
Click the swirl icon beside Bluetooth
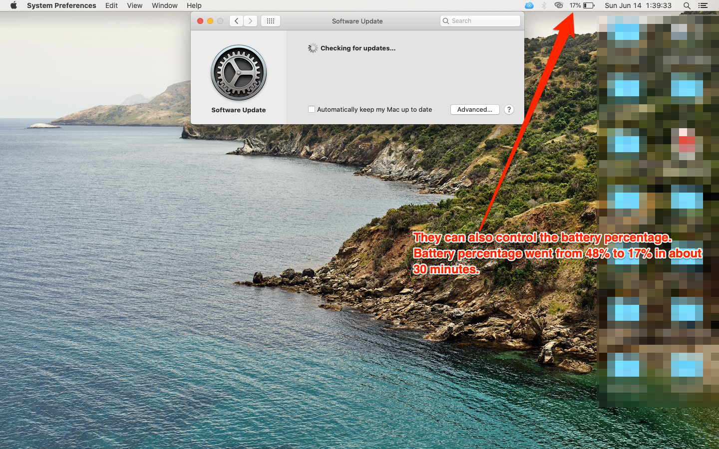point(559,5)
